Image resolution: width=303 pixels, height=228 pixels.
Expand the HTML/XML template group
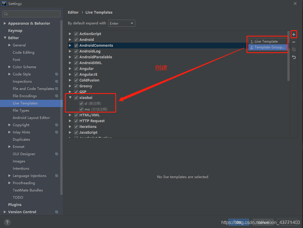(x=70, y=115)
